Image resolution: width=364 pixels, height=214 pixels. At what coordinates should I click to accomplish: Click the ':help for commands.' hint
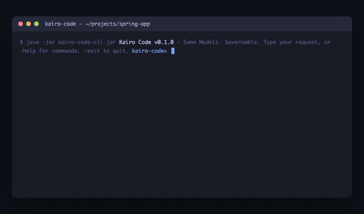coord(50,51)
